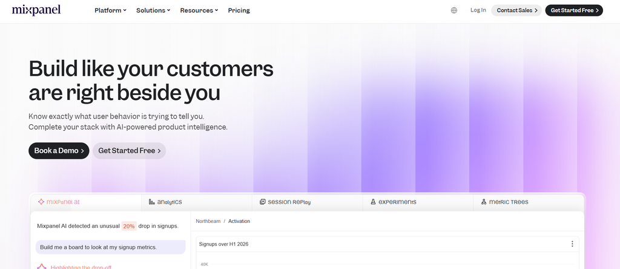Screen dimensions: 620x269
Task: Click the 'Build me a board' prompt bubble
Action: click(110, 247)
